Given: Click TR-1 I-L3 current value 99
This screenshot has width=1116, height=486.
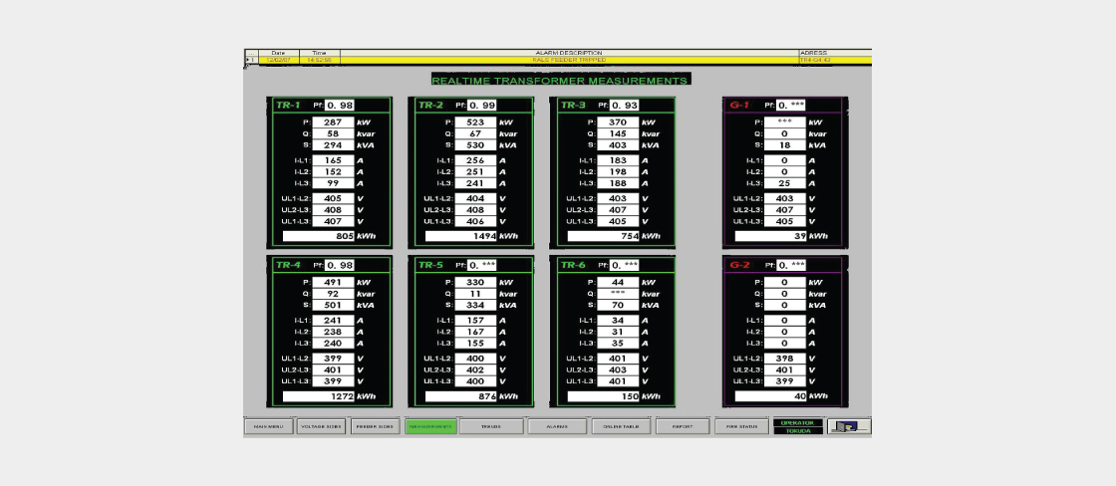Looking at the screenshot, I should (333, 183).
